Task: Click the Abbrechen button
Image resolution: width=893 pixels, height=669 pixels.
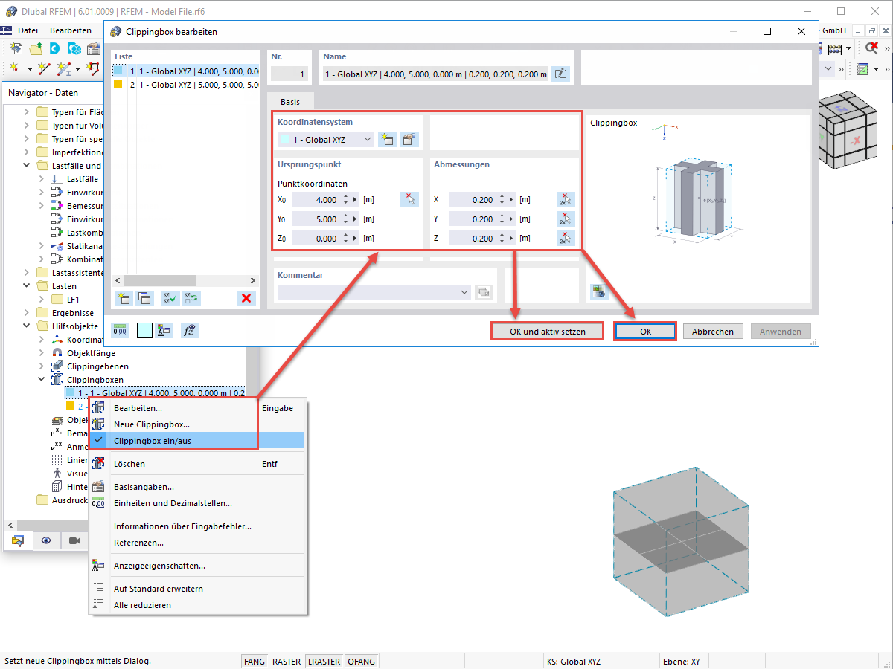Action: (713, 332)
